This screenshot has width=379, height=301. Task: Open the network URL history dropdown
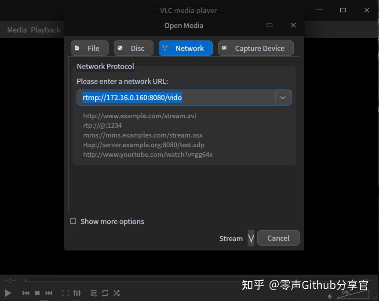coord(283,97)
